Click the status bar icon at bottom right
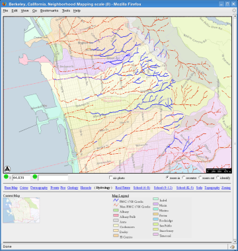 232,247
